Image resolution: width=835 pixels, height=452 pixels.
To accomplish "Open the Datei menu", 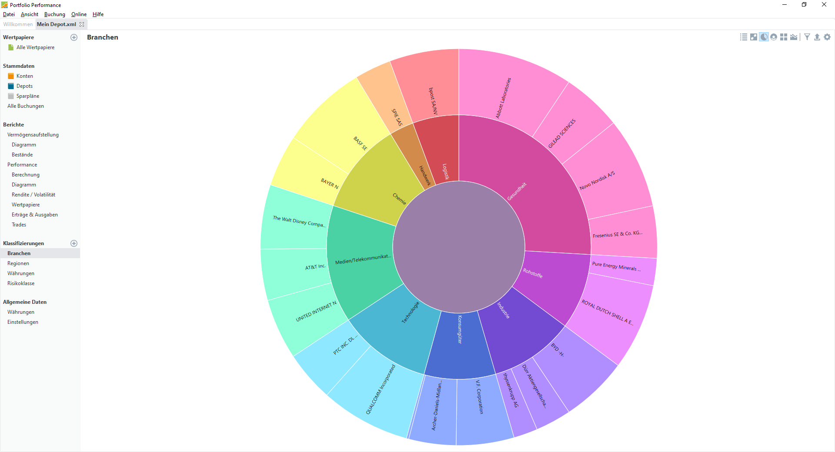I will [9, 14].
